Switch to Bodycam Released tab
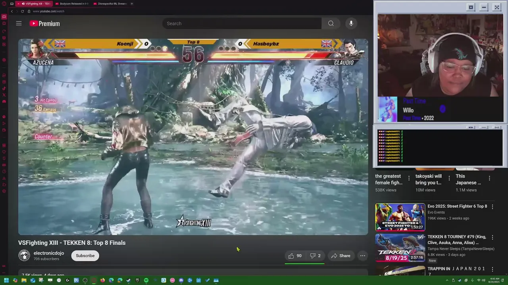The width and height of the screenshot is (508, 285). [x=72, y=4]
